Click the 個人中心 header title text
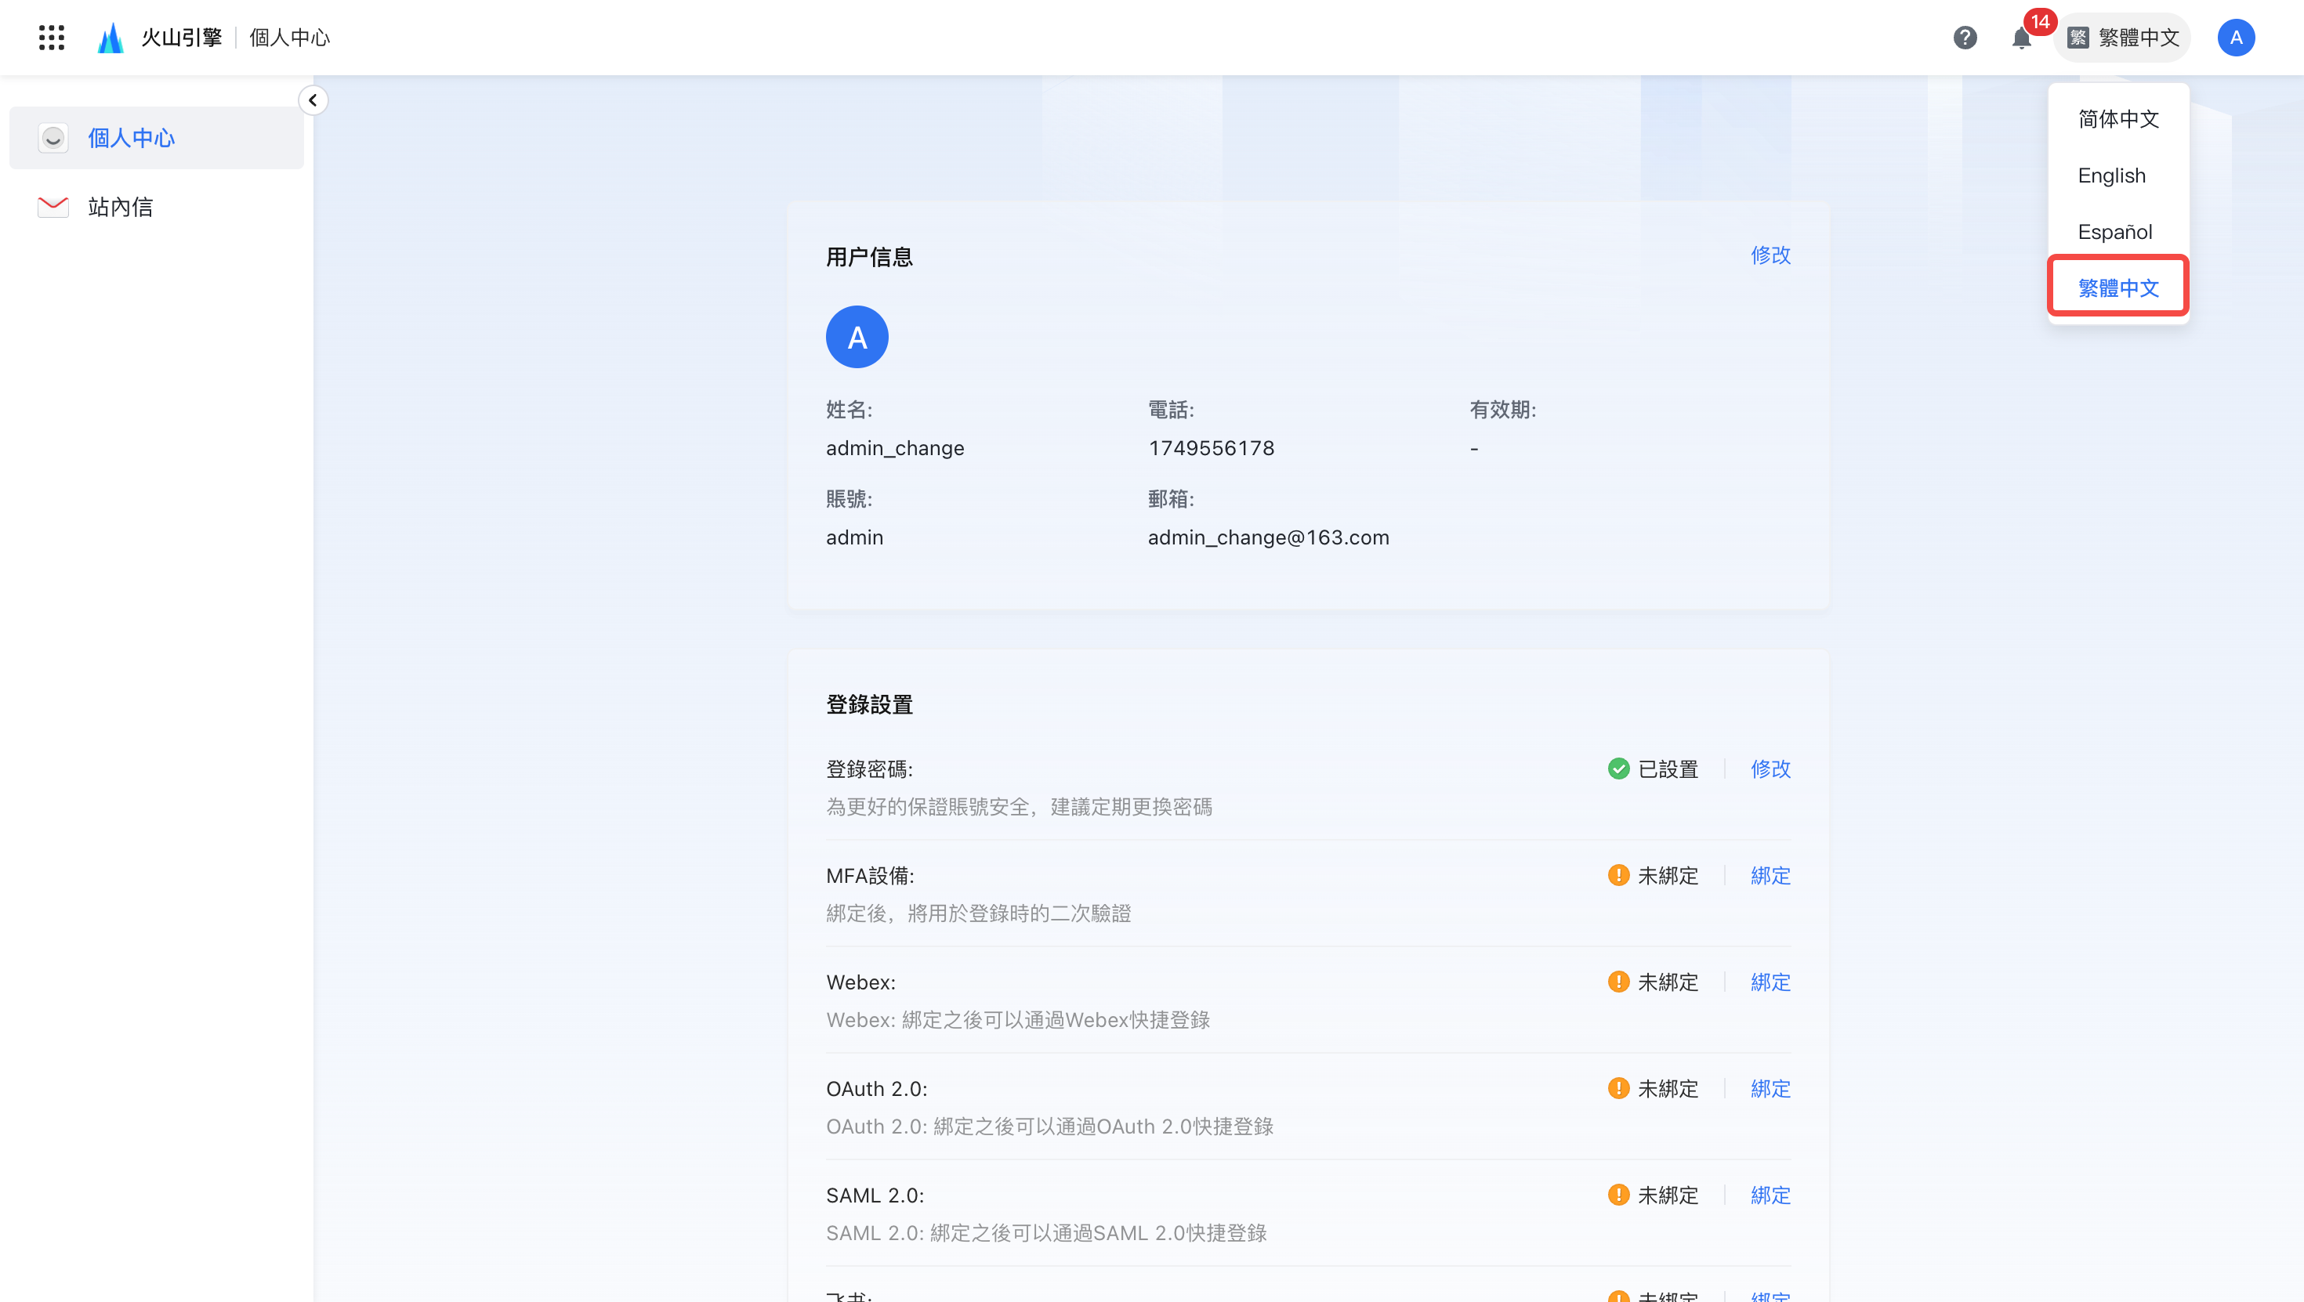2304x1302 pixels. click(290, 38)
